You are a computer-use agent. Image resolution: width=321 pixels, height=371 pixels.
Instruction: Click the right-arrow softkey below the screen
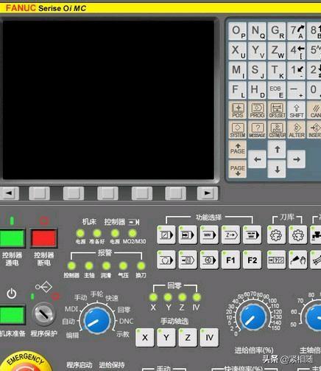click(x=208, y=193)
